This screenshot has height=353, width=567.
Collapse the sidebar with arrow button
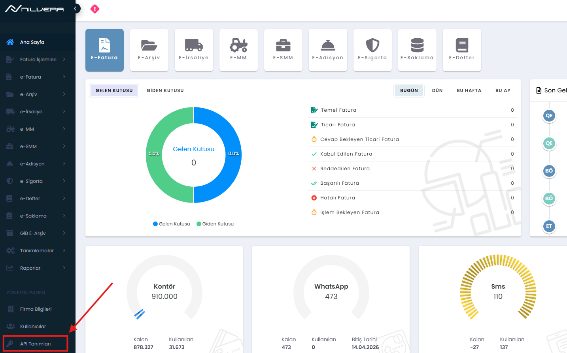(75, 8)
